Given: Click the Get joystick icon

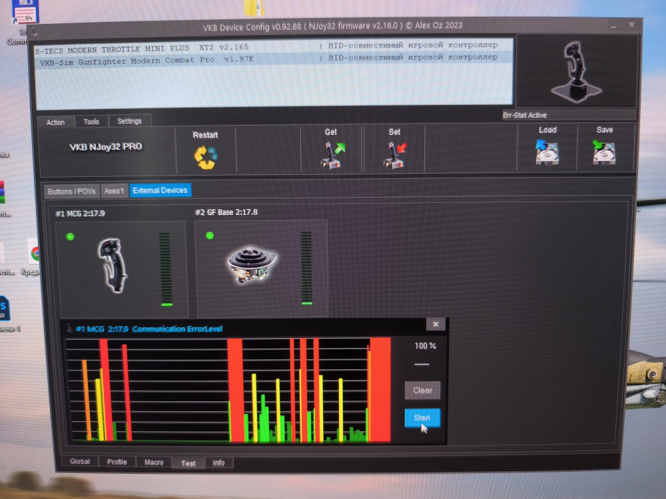Looking at the screenshot, I should [332, 155].
